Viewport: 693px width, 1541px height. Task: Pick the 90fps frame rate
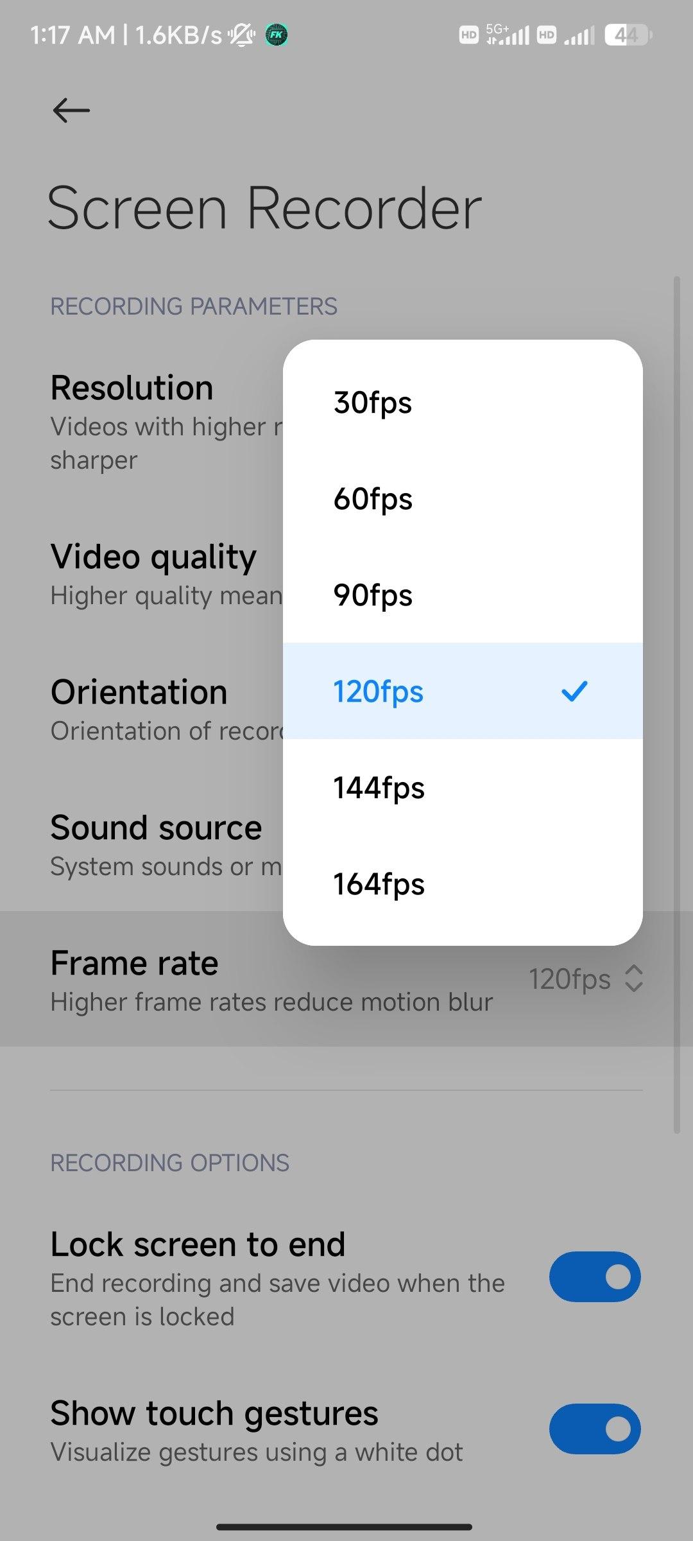(462, 595)
